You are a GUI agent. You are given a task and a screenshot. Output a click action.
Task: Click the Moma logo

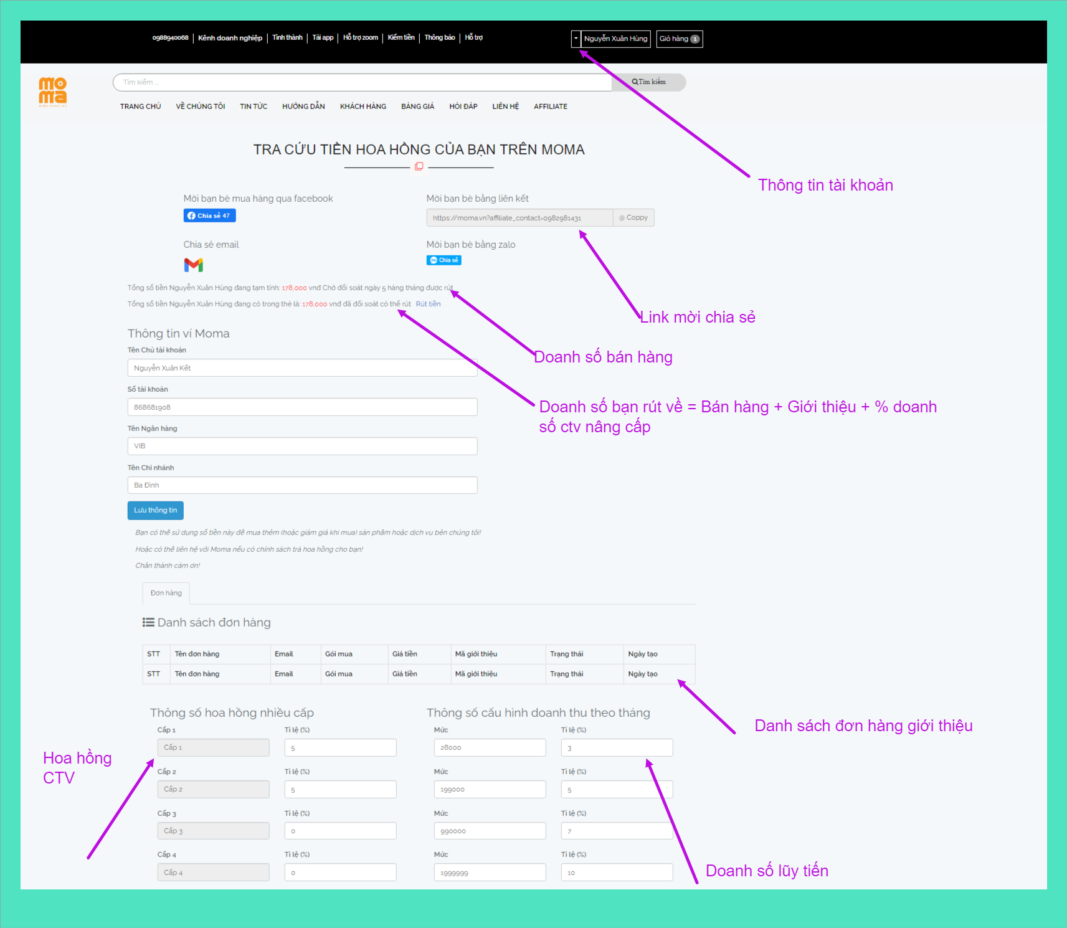[x=53, y=92]
